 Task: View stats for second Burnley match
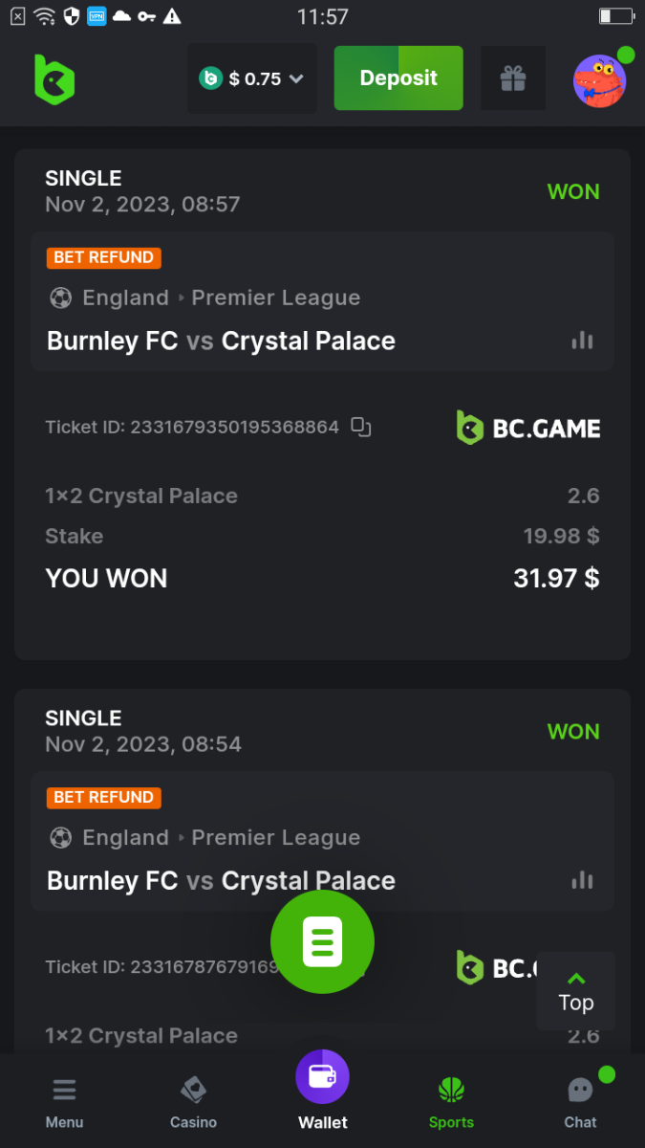click(x=582, y=880)
